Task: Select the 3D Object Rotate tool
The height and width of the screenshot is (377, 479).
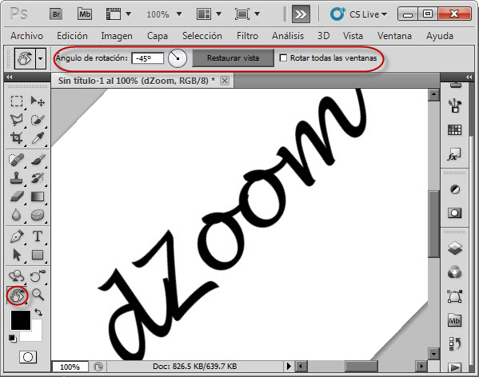Action: pos(17,276)
